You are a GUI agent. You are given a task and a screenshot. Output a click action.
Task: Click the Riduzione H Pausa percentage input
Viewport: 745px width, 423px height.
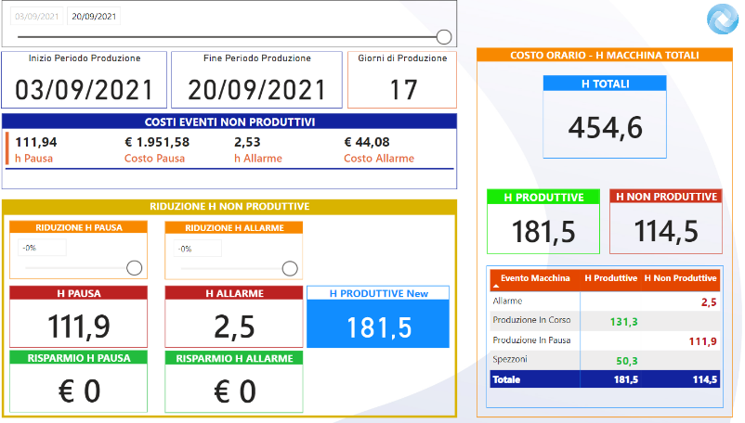point(42,249)
